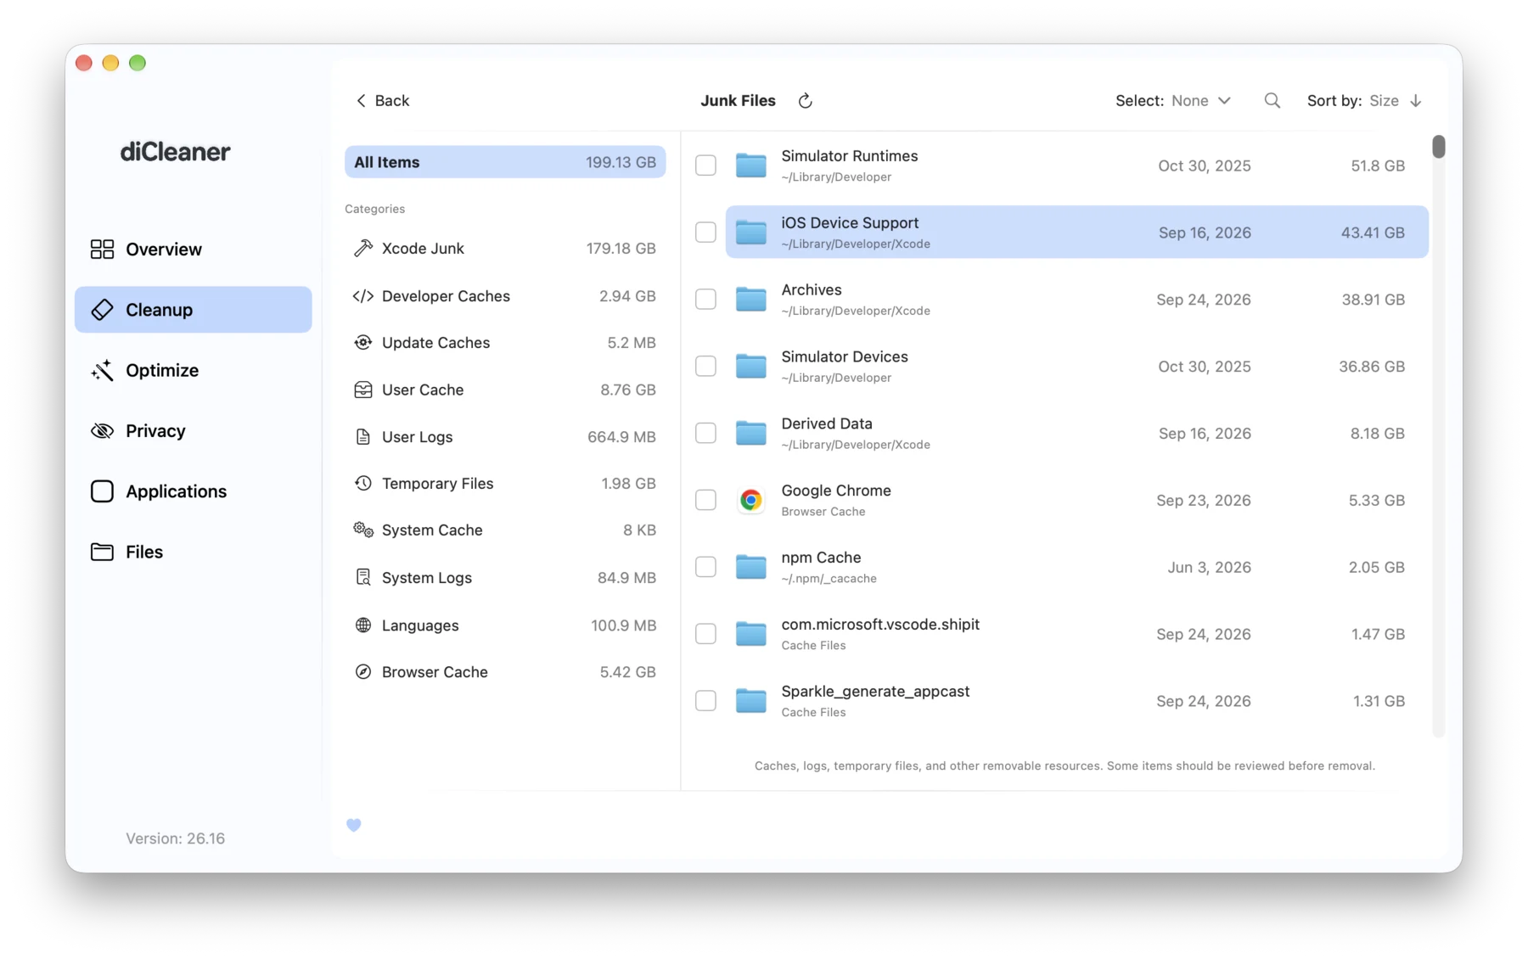Check the Simulator Runtimes checkbox
The width and height of the screenshot is (1528, 959).
pyautogui.click(x=705, y=165)
